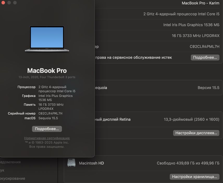The width and height of the screenshot is (223, 183).
Task: Click the 'Версия 15.5' value
Action: [x=208, y=88]
